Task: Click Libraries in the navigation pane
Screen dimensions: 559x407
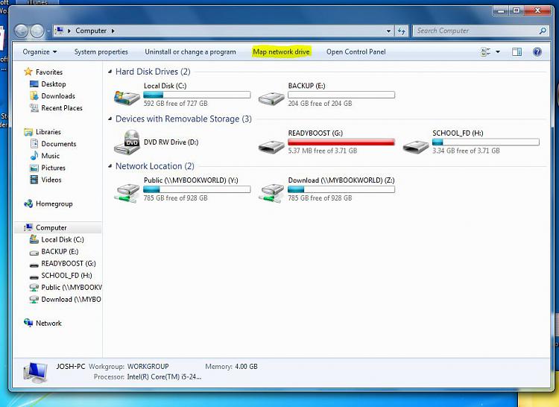Action: [48, 132]
